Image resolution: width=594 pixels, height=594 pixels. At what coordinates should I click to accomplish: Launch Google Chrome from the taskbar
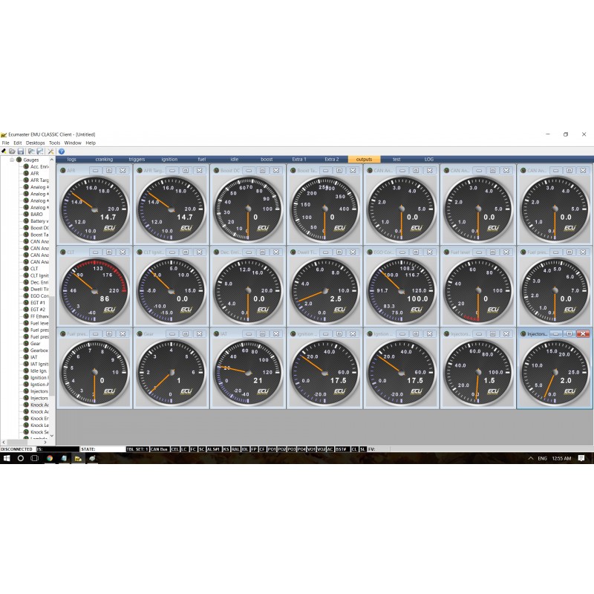[x=50, y=458]
